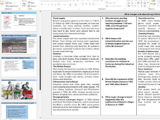Click the 'New discoveries' heading
This screenshot has height=120, width=160.
pyautogui.click(x=146, y=18)
